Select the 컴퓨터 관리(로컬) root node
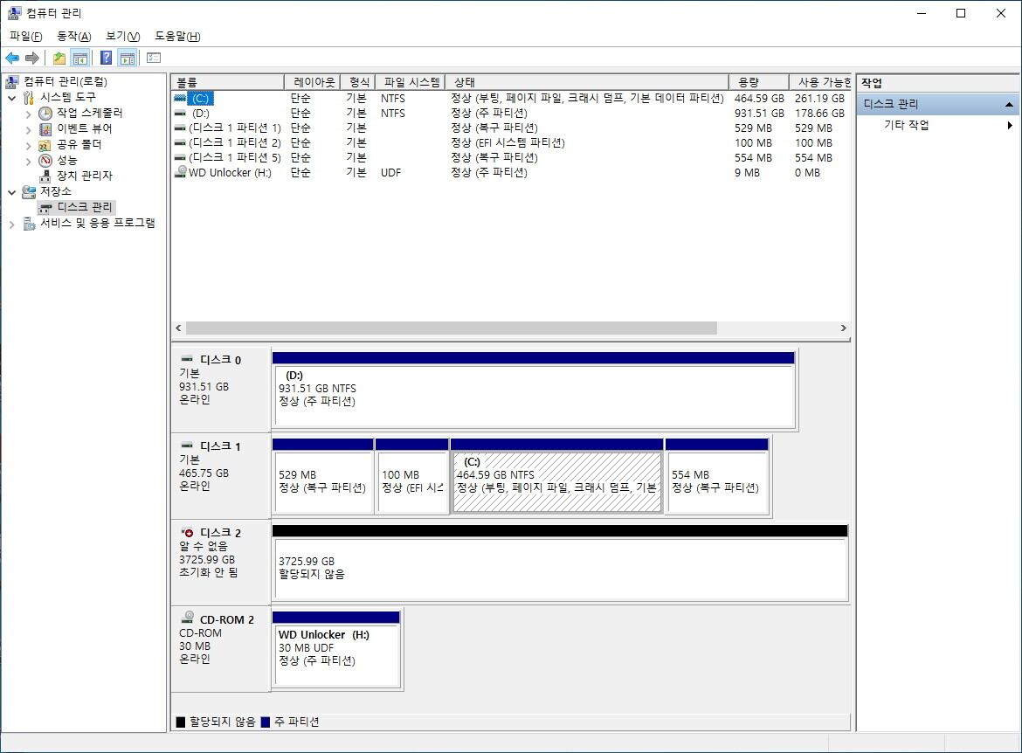This screenshot has height=753, width=1022. (66, 81)
